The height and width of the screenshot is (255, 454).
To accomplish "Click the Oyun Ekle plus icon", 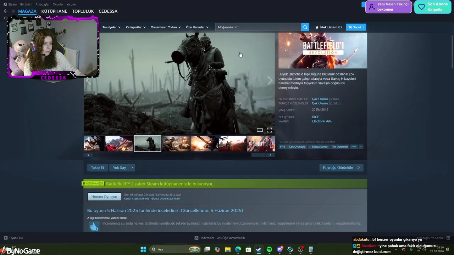I will [x=5, y=238].
